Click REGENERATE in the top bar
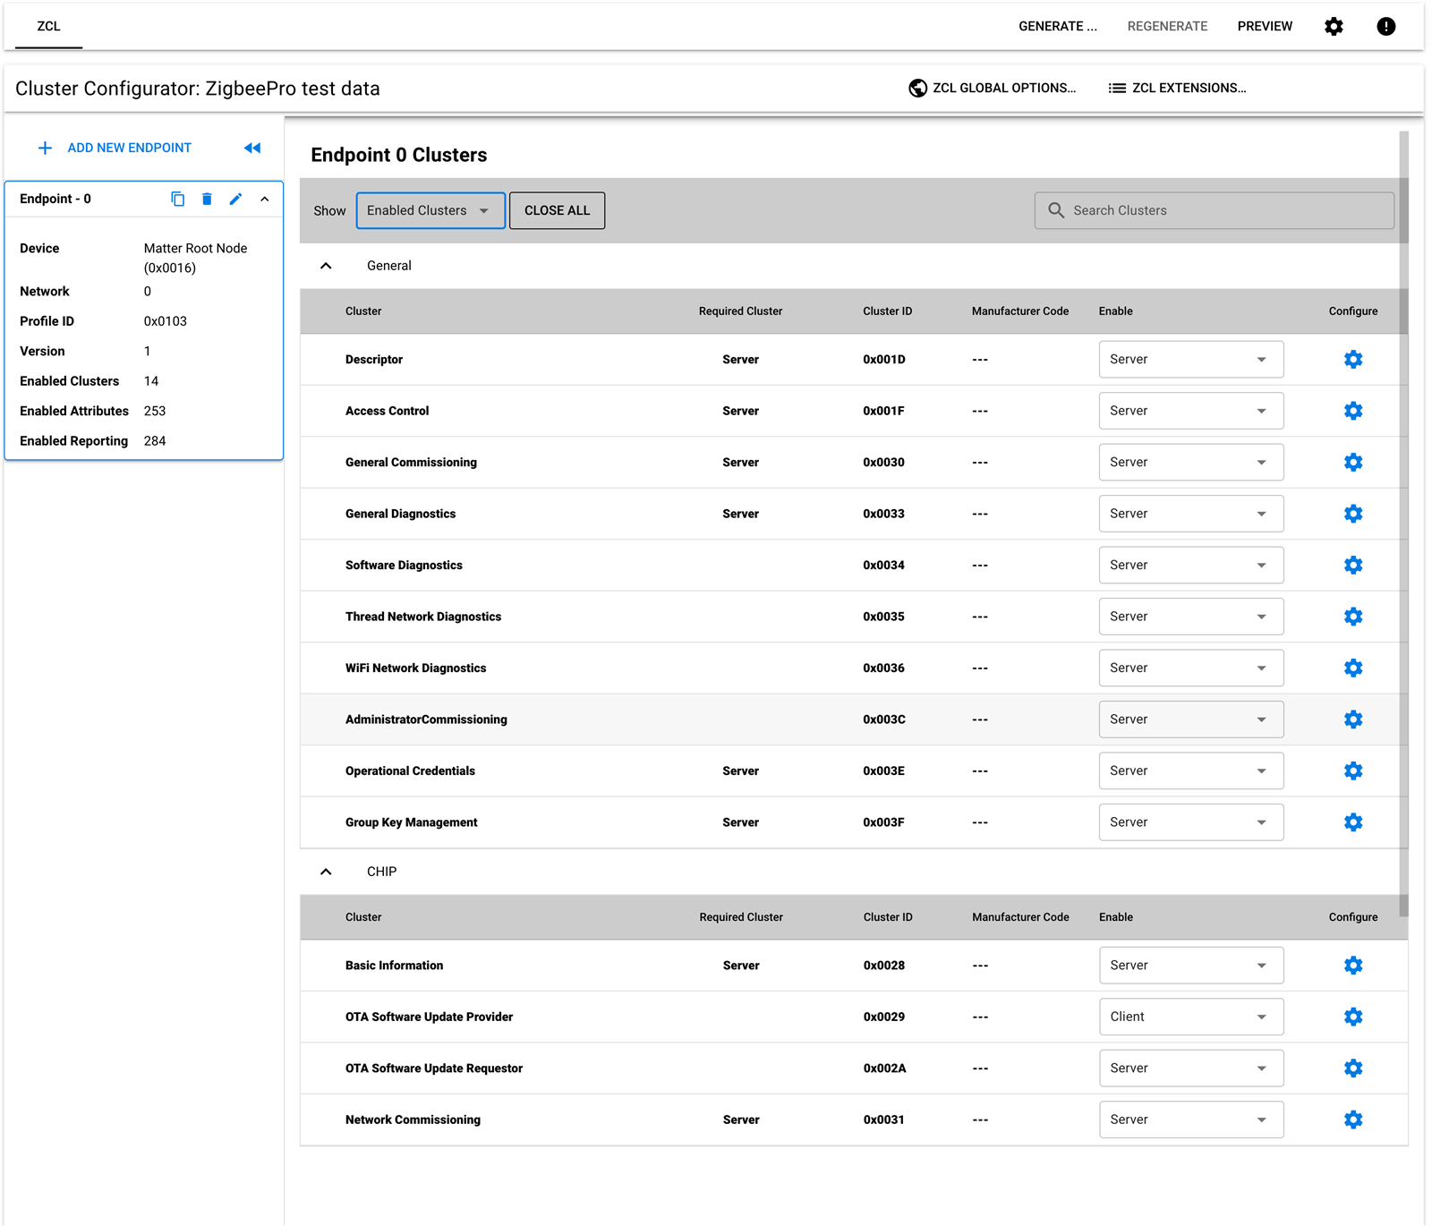This screenshot has width=1432, height=1226. tap(1167, 26)
